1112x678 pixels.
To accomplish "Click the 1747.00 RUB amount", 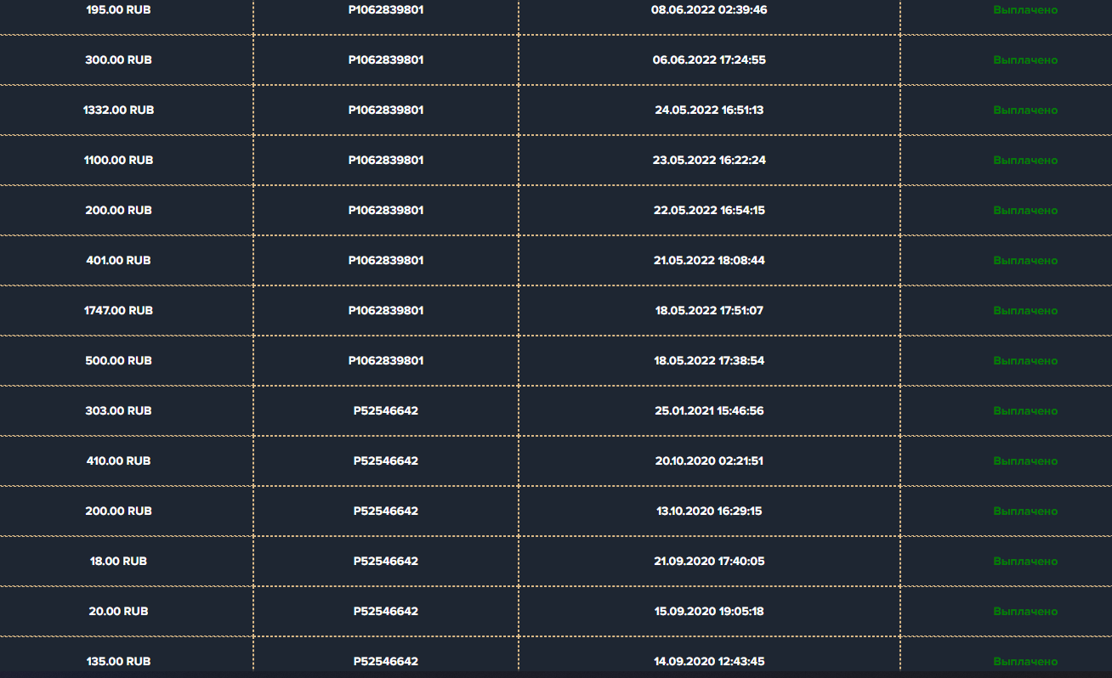I will click(118, 311).
